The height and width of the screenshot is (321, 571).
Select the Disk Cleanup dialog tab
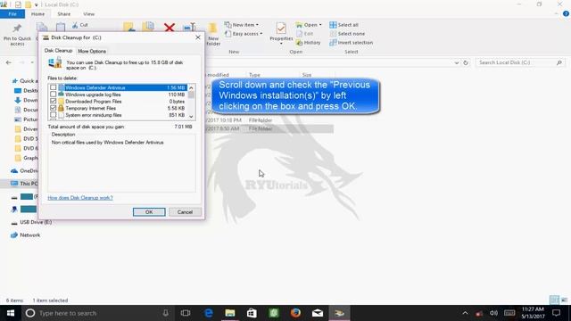pyautogui.click(x=58, y=51)
